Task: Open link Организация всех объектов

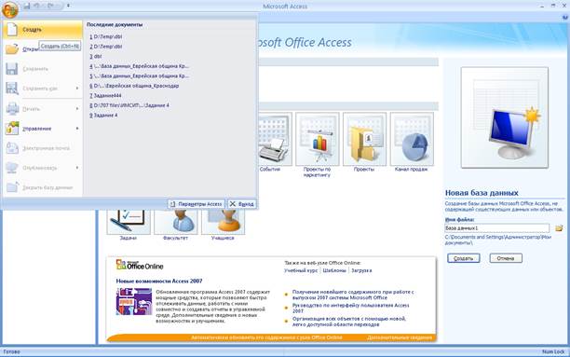Action: (x=349, y=322)
